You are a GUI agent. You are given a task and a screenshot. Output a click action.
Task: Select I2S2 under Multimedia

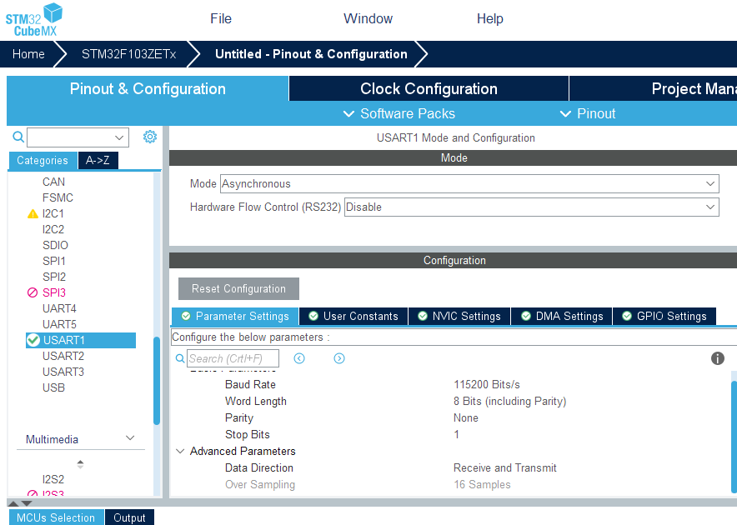53,479
